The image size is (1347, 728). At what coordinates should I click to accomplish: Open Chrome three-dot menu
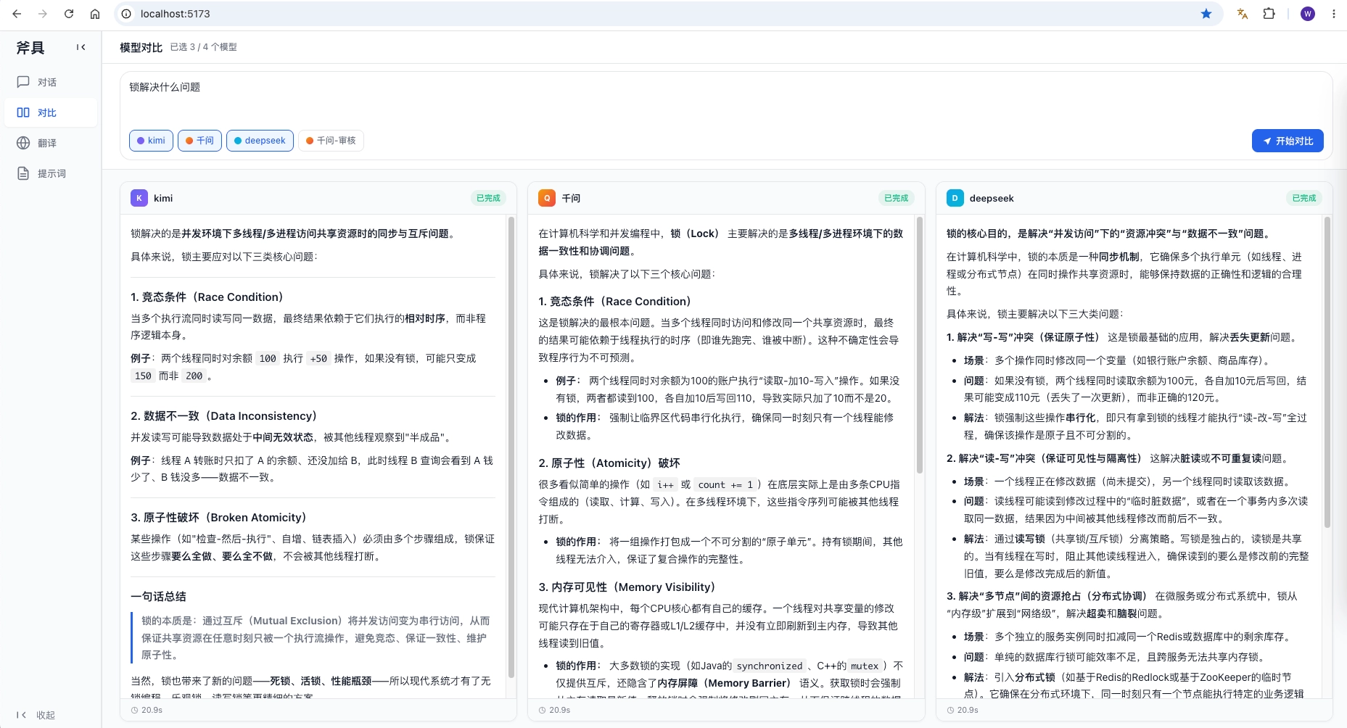[x=1333, y=14]
